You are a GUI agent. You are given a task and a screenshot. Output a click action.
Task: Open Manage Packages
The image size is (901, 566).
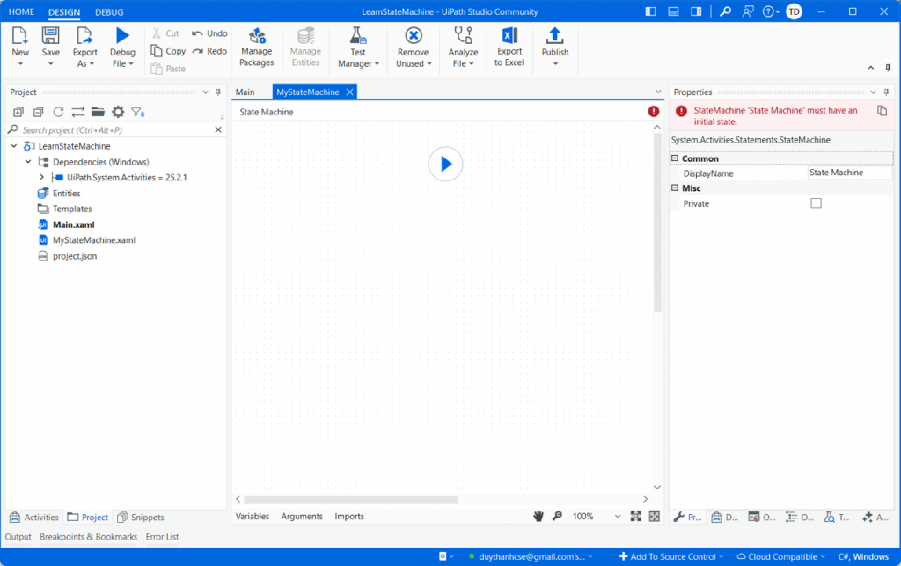click(x=256, y=48)
